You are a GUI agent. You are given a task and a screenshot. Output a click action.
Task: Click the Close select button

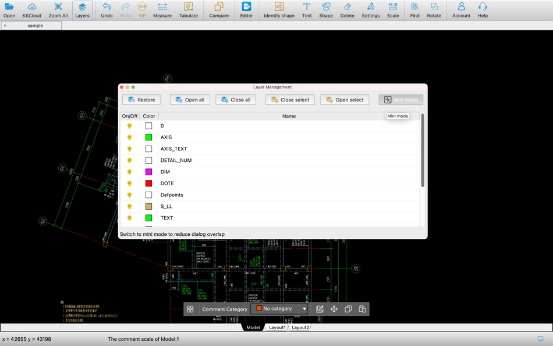pyautogui.click(x=290, y=100)
